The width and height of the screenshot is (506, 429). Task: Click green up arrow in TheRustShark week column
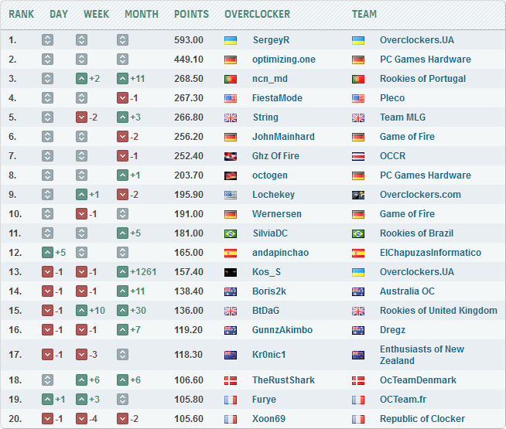(82, 380)
